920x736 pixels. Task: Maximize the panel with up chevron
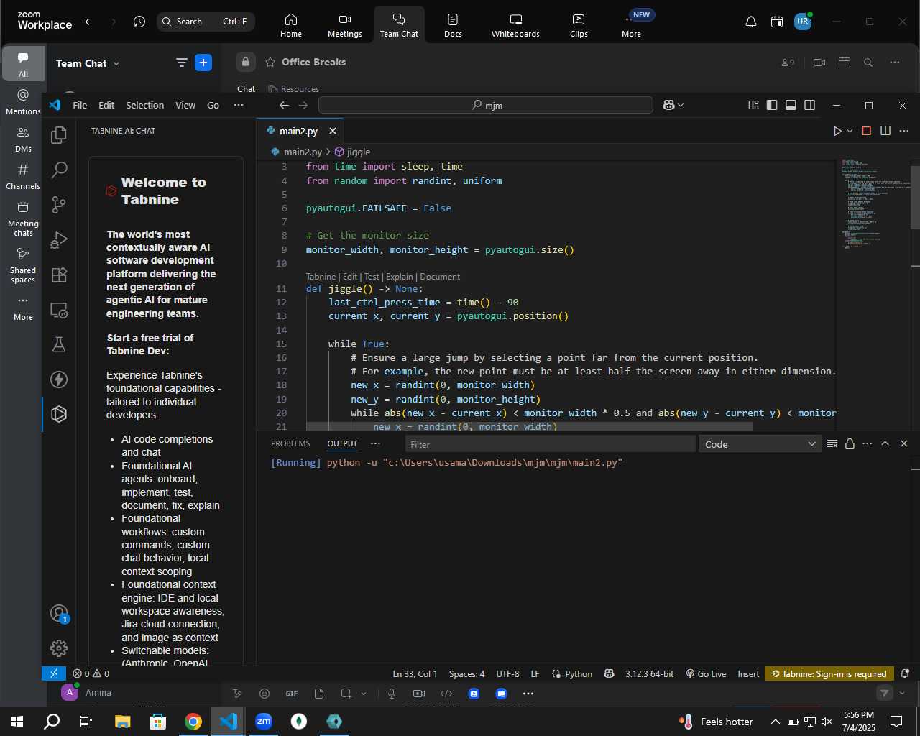885,443
